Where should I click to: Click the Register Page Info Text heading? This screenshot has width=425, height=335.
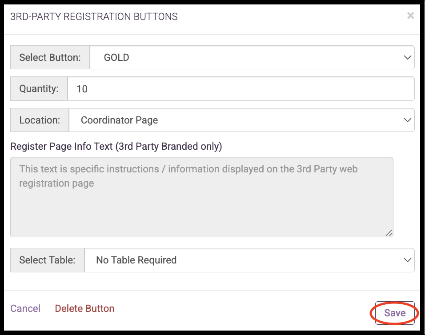pyautogui.click(x=116, y=146)
